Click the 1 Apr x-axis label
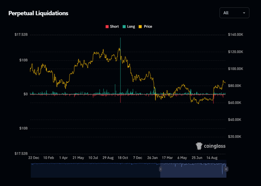This screenshot has width=261, height=186. tap(63, 158)
